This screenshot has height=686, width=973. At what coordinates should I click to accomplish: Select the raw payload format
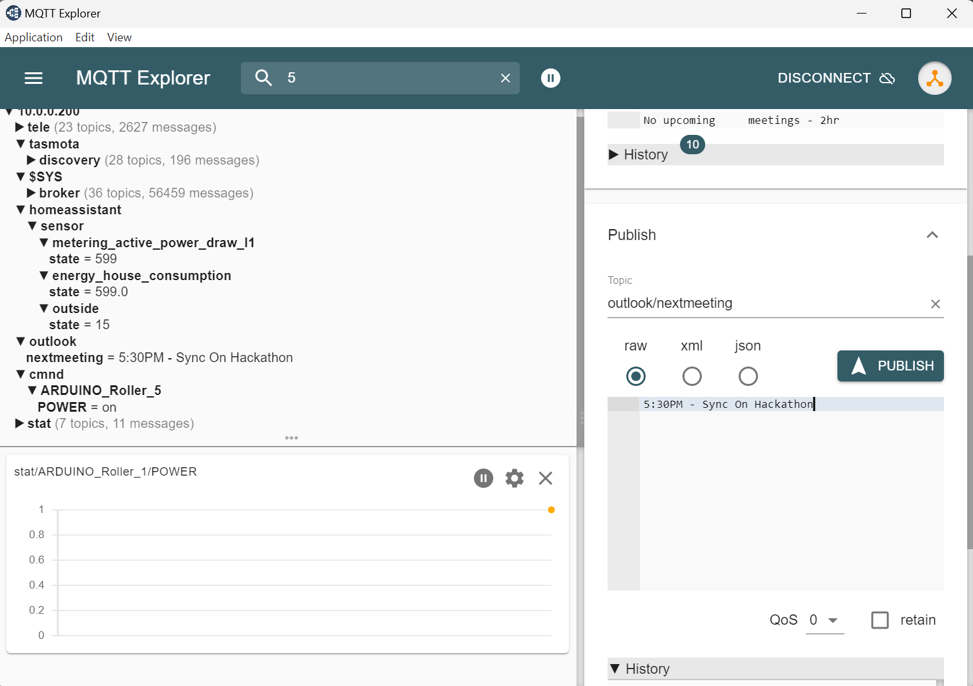click(635, 376)
